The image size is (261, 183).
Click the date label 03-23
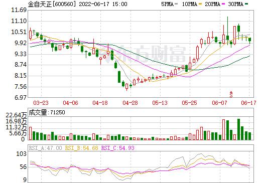pyautogui.click(x=41, y=103)
